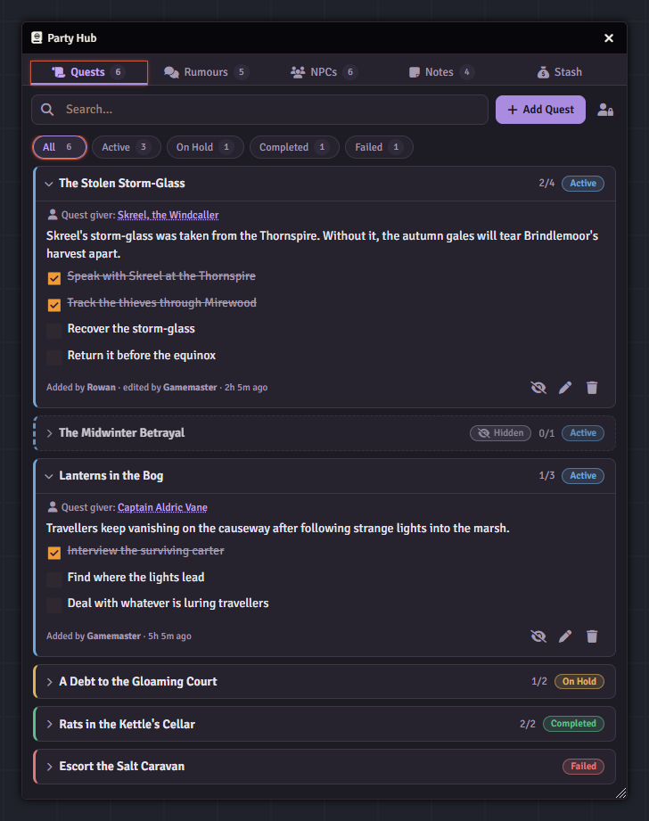Close the Party Hub window

[609, 38]
